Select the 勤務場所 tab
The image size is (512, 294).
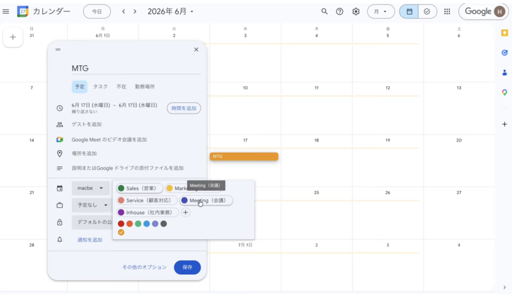pyautogui.click(x=144, y=87)
